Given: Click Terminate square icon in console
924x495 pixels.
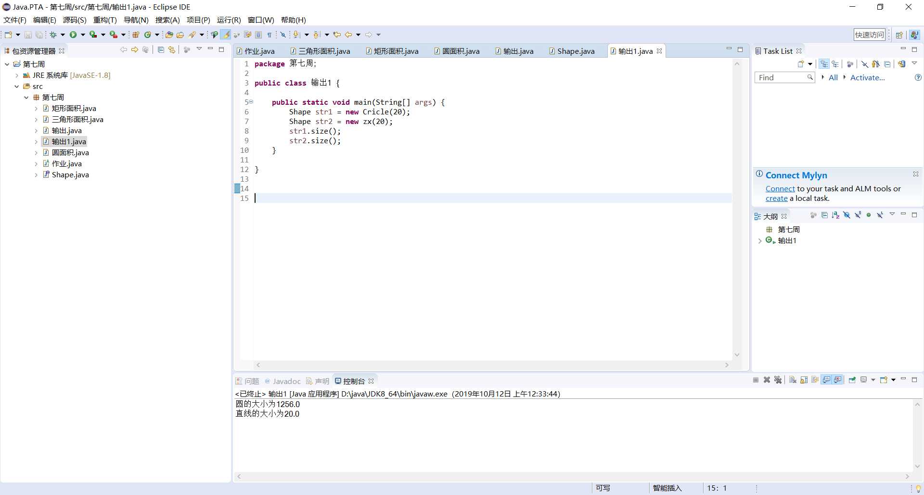Looking at the screenshot, I should pos(756,380).
